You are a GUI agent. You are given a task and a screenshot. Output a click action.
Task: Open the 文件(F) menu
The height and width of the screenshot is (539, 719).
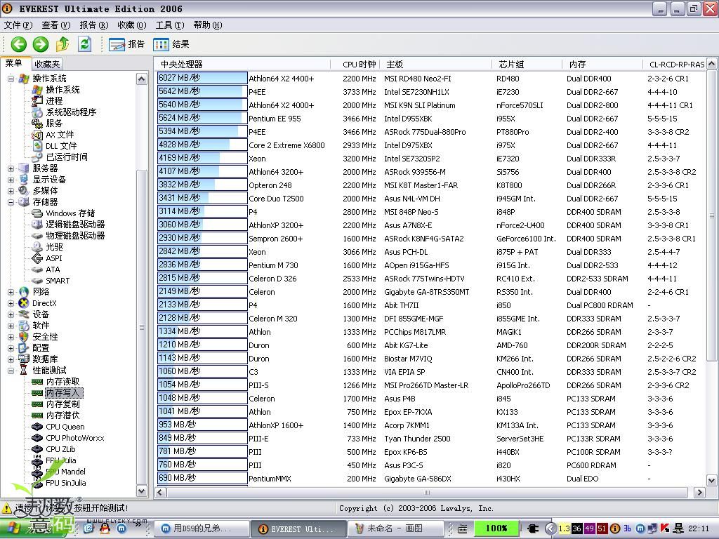[18, 25]
